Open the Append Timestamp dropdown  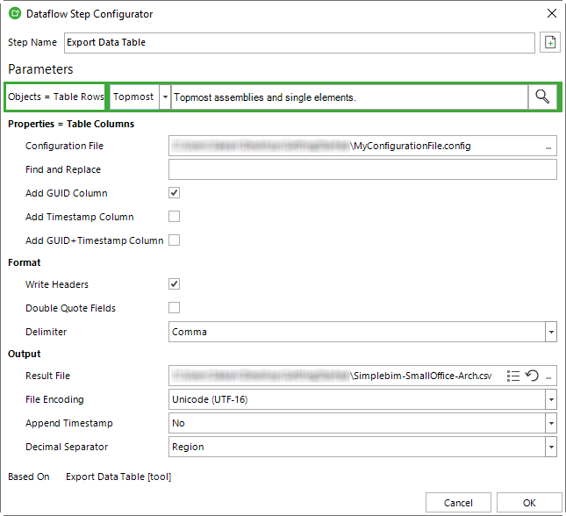click(x=551, y=423)
